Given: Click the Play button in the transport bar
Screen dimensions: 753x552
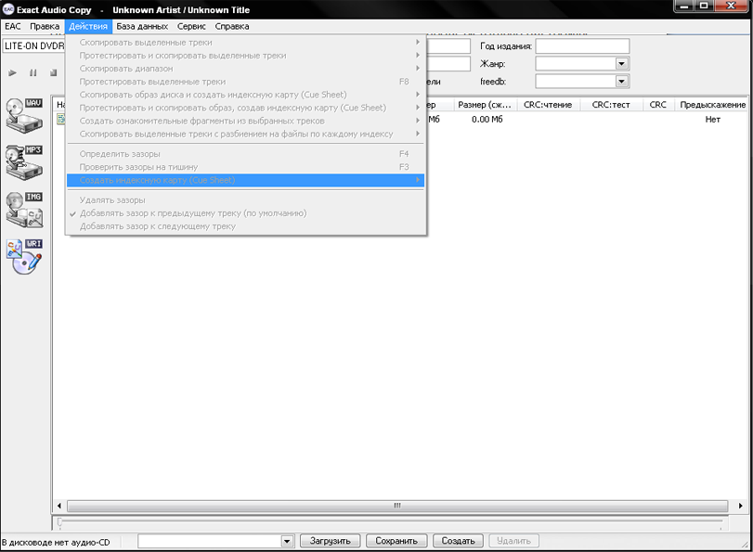Looking at the screenshot, I should (x=12, y=73).
